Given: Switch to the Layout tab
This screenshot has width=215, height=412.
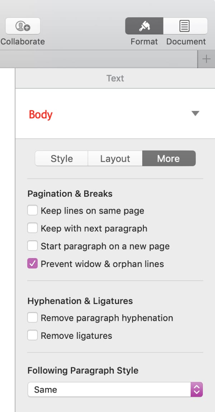Looking at the screenshot, I should click(115, 158).
